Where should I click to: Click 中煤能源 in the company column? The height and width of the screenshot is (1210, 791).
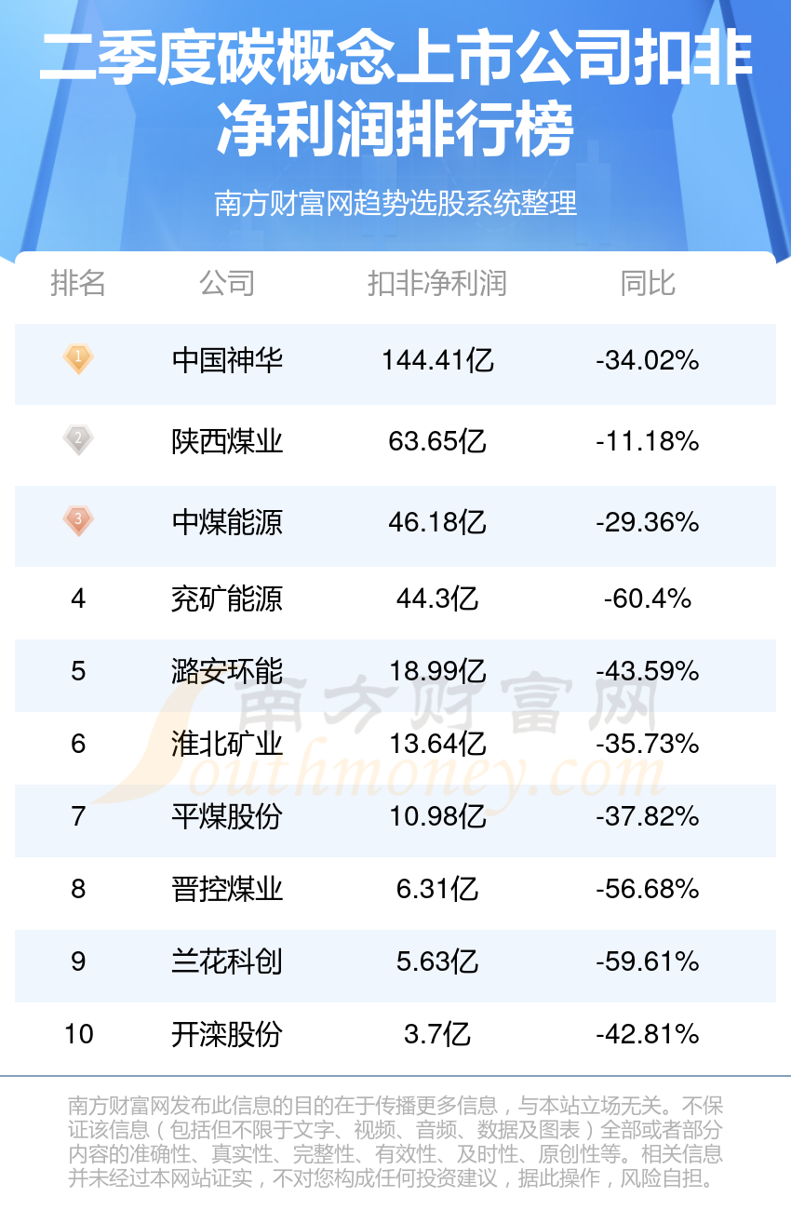coord(227,522)
